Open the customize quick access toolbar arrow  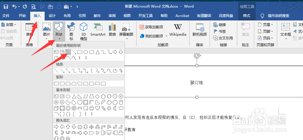(77, 7)
